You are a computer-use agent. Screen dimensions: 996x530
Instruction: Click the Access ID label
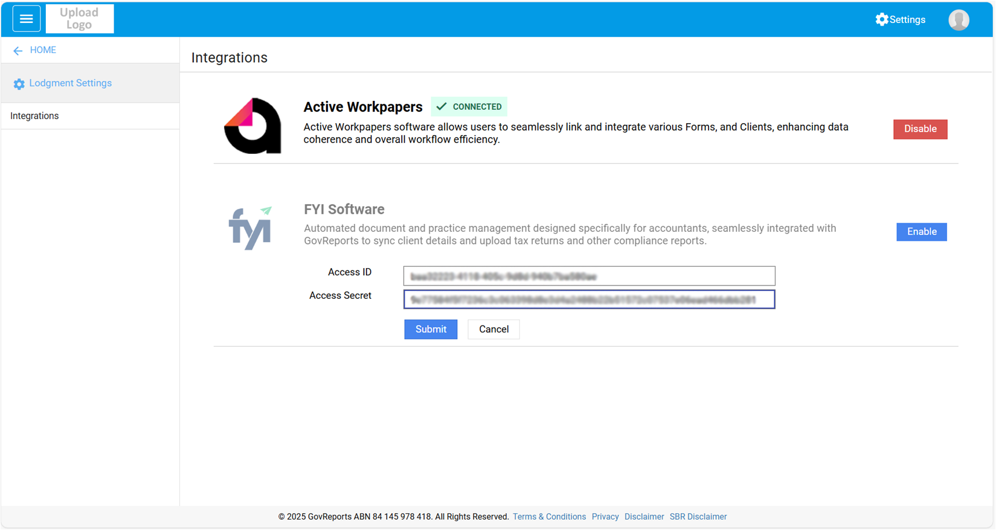(x=350, y=272)
